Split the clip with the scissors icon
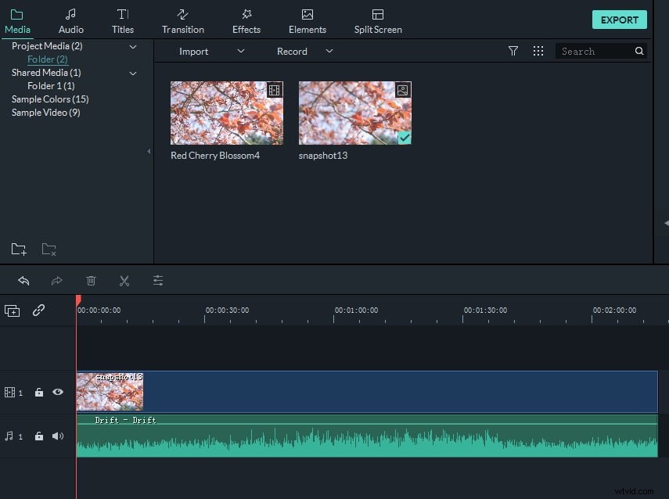Image resolution: width=669 pixels, height=499 pixels. pos(124,280)
